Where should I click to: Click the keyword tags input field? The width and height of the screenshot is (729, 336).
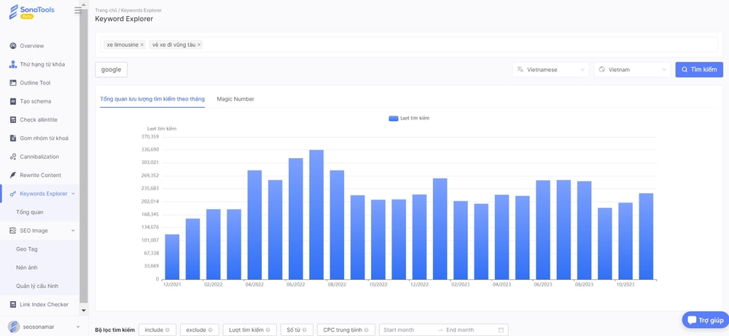coord(409,45)
